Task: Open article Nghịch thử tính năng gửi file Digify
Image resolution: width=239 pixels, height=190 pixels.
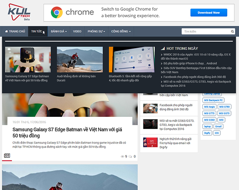Action: click(x=175, y=143)
